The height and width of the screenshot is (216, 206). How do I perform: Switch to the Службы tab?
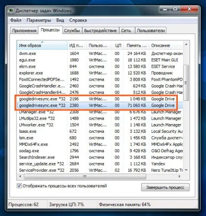pyautogui.click(x=72, y=31)
